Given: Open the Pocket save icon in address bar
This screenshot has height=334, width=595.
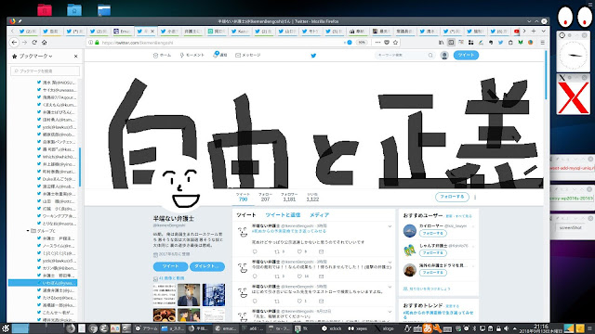Looking at the screenshot, I should [x=387, y=43].
